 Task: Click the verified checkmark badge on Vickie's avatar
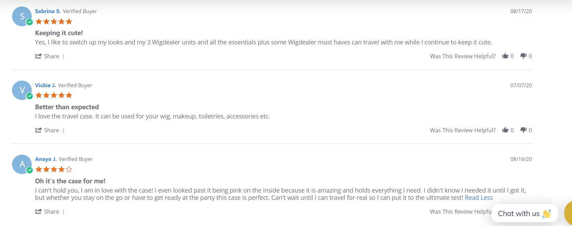coord(30,96)
